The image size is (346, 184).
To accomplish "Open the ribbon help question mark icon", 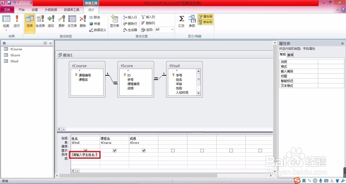I will point(343,10).
